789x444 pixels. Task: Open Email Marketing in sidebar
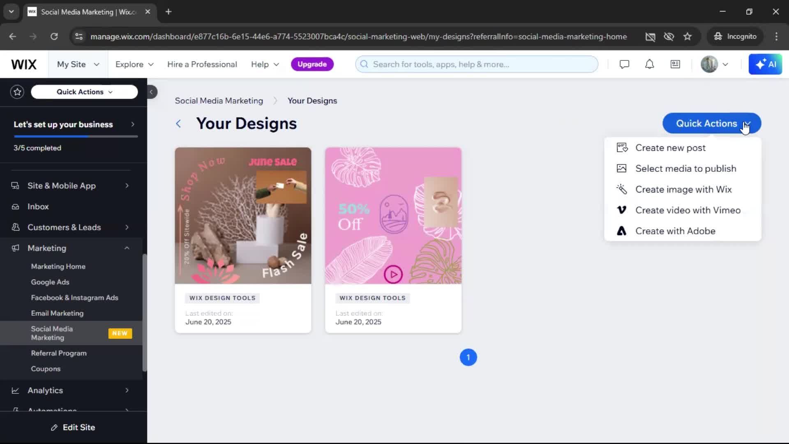coord(57,313)
